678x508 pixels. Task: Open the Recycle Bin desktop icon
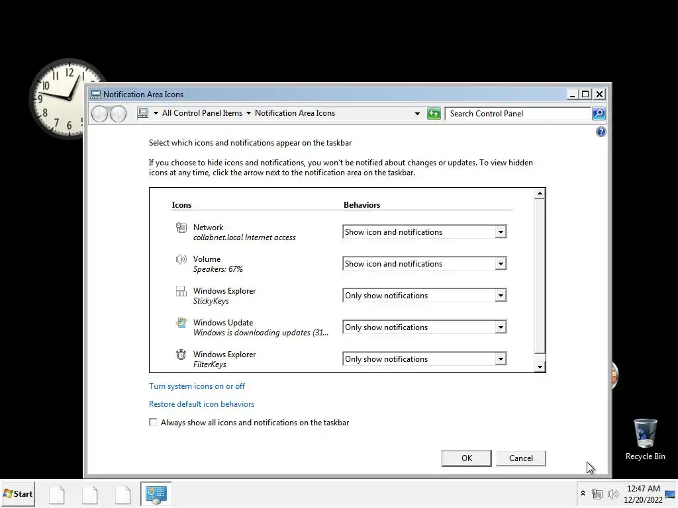[x=645, y=439]
